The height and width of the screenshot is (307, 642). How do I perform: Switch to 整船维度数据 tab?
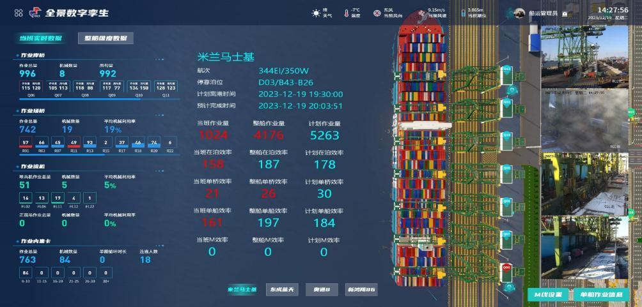(x=106, y=38)
